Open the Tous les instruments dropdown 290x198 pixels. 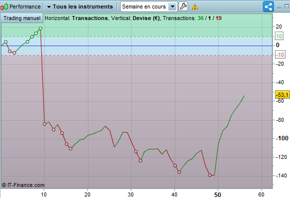[x=80, y=7]
